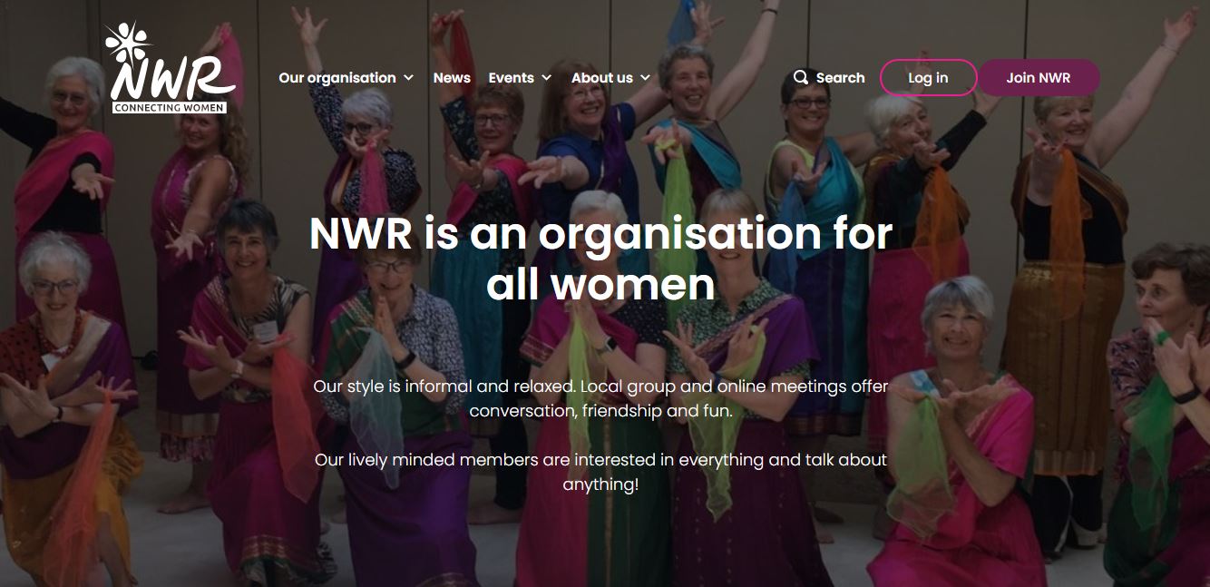Click the Join NWR button
The width and height of the screenshot is (1210, 587).
[x=1038, y=78]
